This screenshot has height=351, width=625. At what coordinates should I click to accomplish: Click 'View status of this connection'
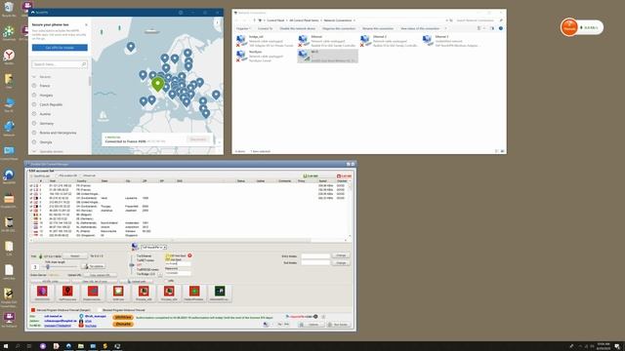tap(420, 28)
